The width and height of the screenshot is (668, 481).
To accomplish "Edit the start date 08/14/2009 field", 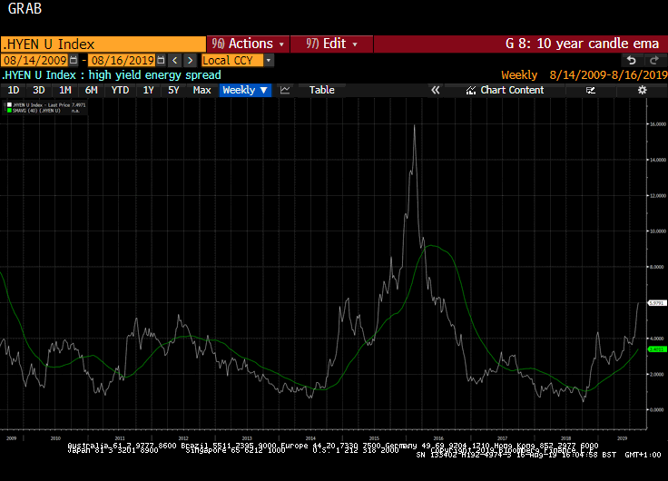I will tap(34, 61).
